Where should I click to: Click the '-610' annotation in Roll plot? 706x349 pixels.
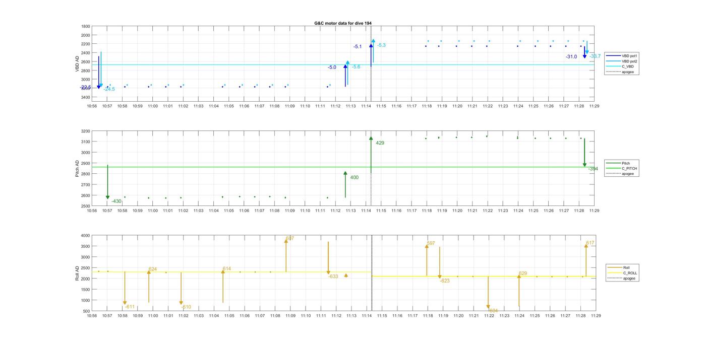[x=186, y=307]
